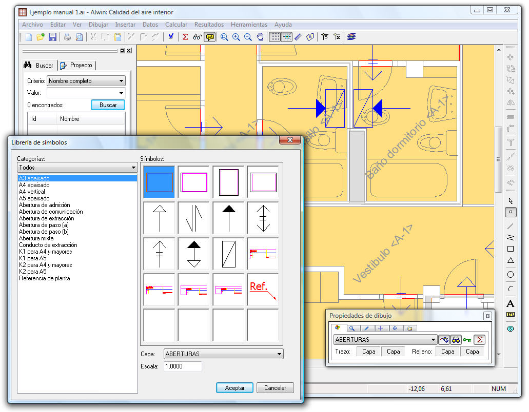Select the straight line drawing tool

[x=511, y=226]
